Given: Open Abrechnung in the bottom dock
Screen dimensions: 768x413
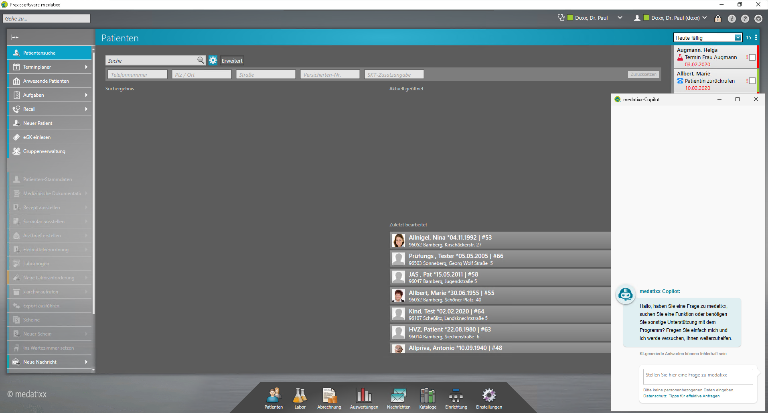Looking at the screenshot, I should (329, 398).
